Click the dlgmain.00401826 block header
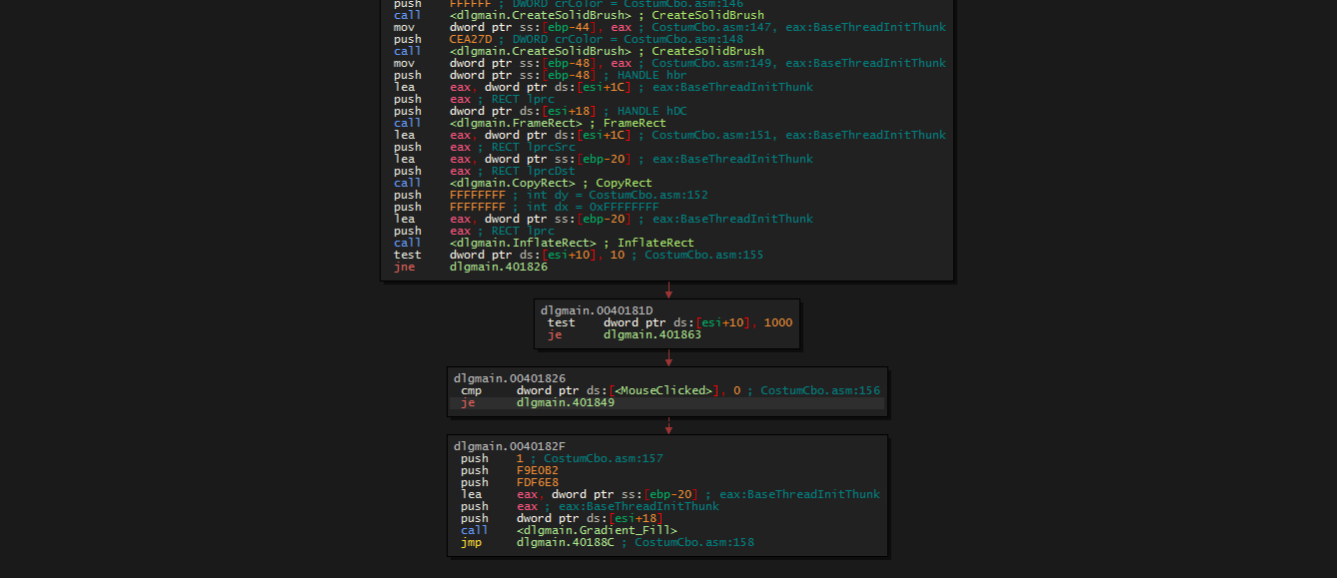Viewport: 1337px width, 578px height. pyautogui.click(x=510, y=378)
